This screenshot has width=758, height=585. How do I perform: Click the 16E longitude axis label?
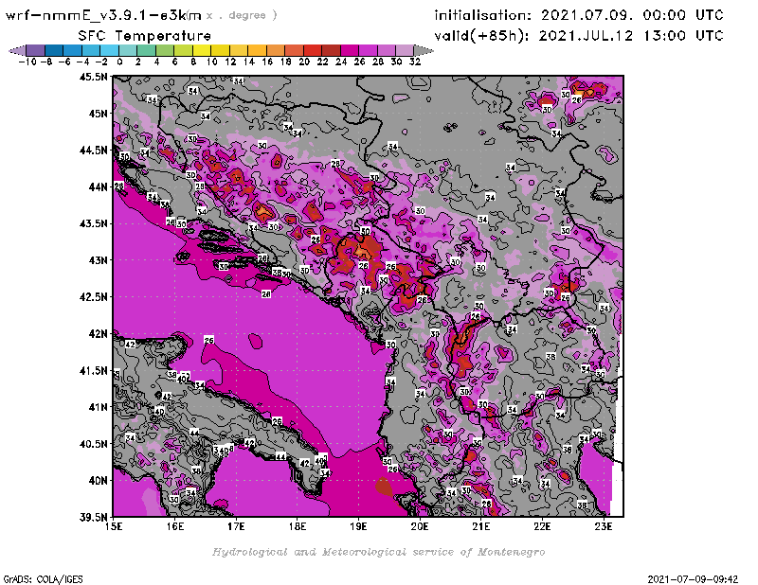175,526
